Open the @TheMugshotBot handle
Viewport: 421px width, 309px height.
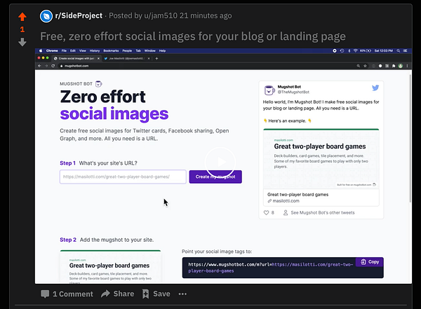point(293,92)
